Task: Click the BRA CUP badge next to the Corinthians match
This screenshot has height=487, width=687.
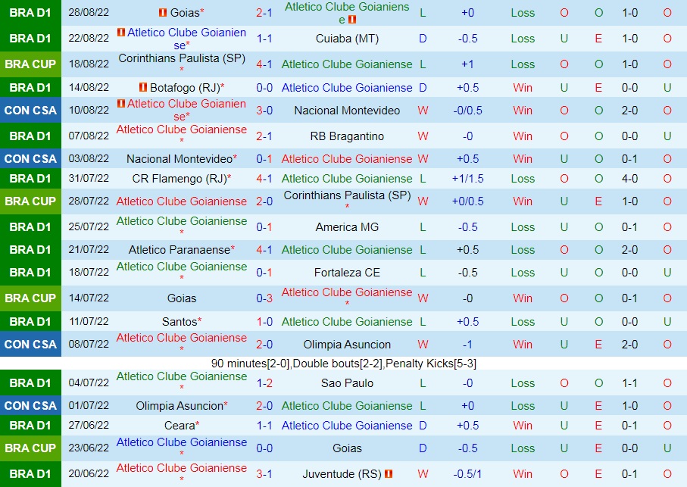Action: (30, 64)
